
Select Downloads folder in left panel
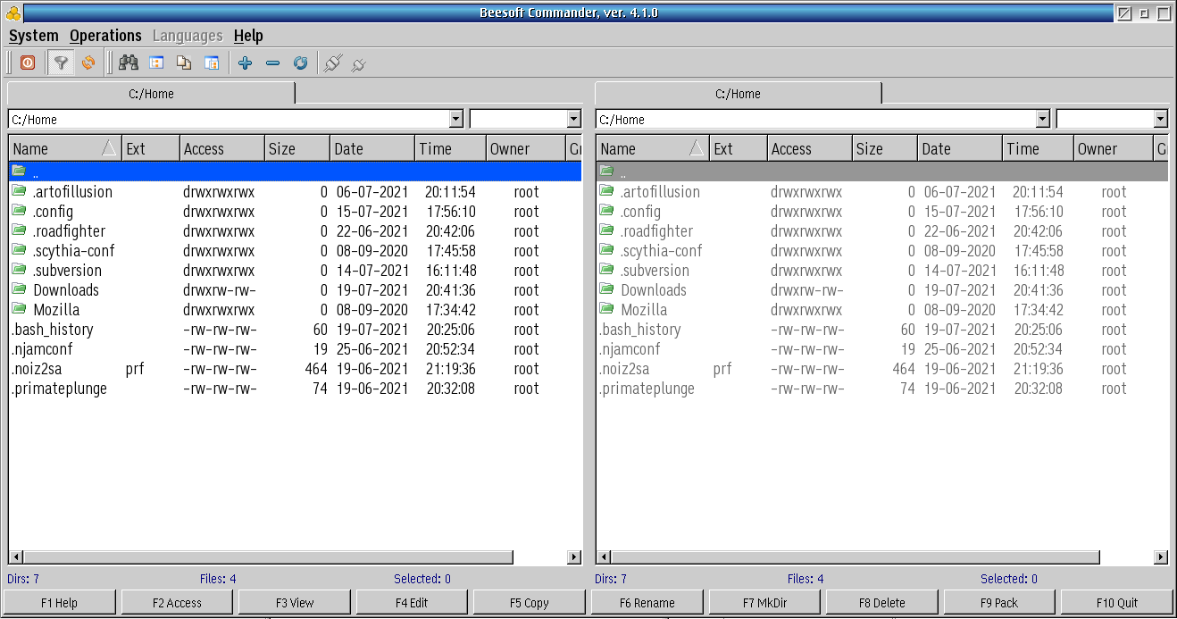(x=295, y=289)
